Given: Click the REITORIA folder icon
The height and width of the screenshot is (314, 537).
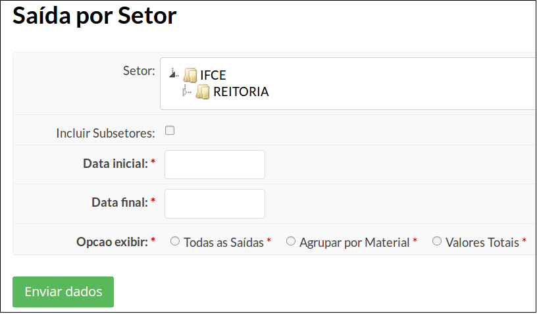Looking at the screenshot, I should pyautogui.click(x=203, y=92).
